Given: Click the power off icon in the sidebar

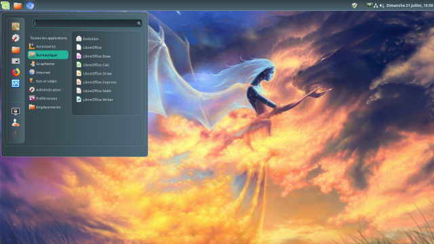Looking at the screenshot, I should coord(16,134).
